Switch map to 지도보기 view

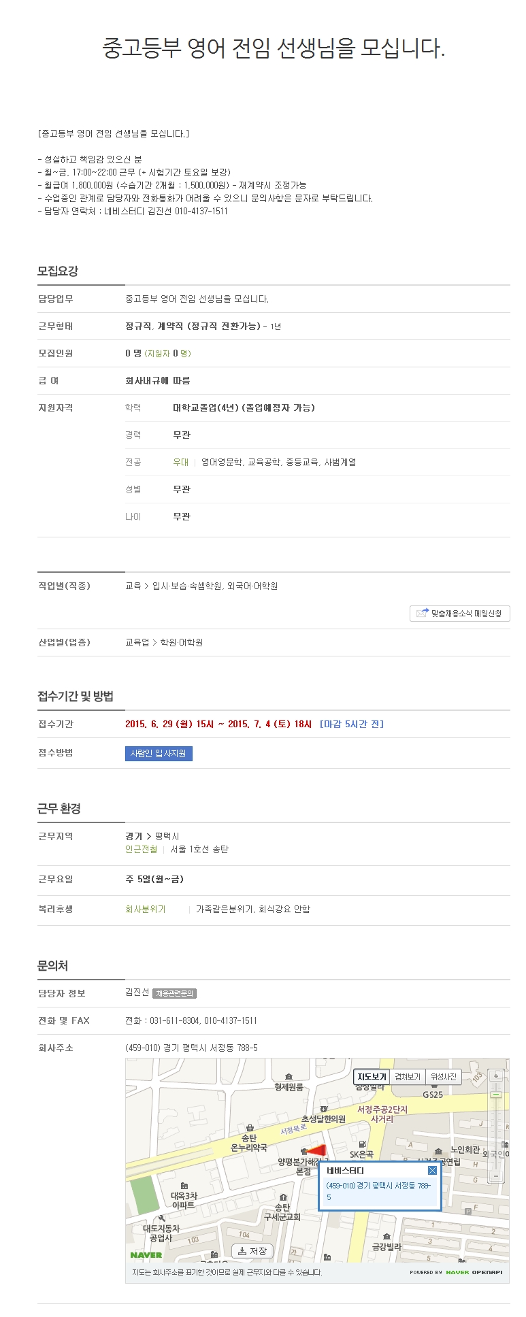372,1077
